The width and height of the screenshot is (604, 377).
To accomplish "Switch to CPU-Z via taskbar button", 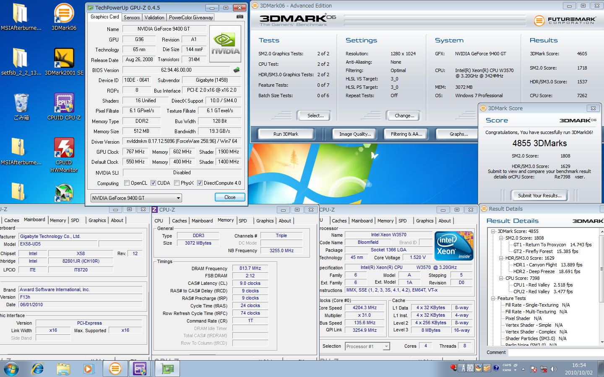I will coord(140,369).
